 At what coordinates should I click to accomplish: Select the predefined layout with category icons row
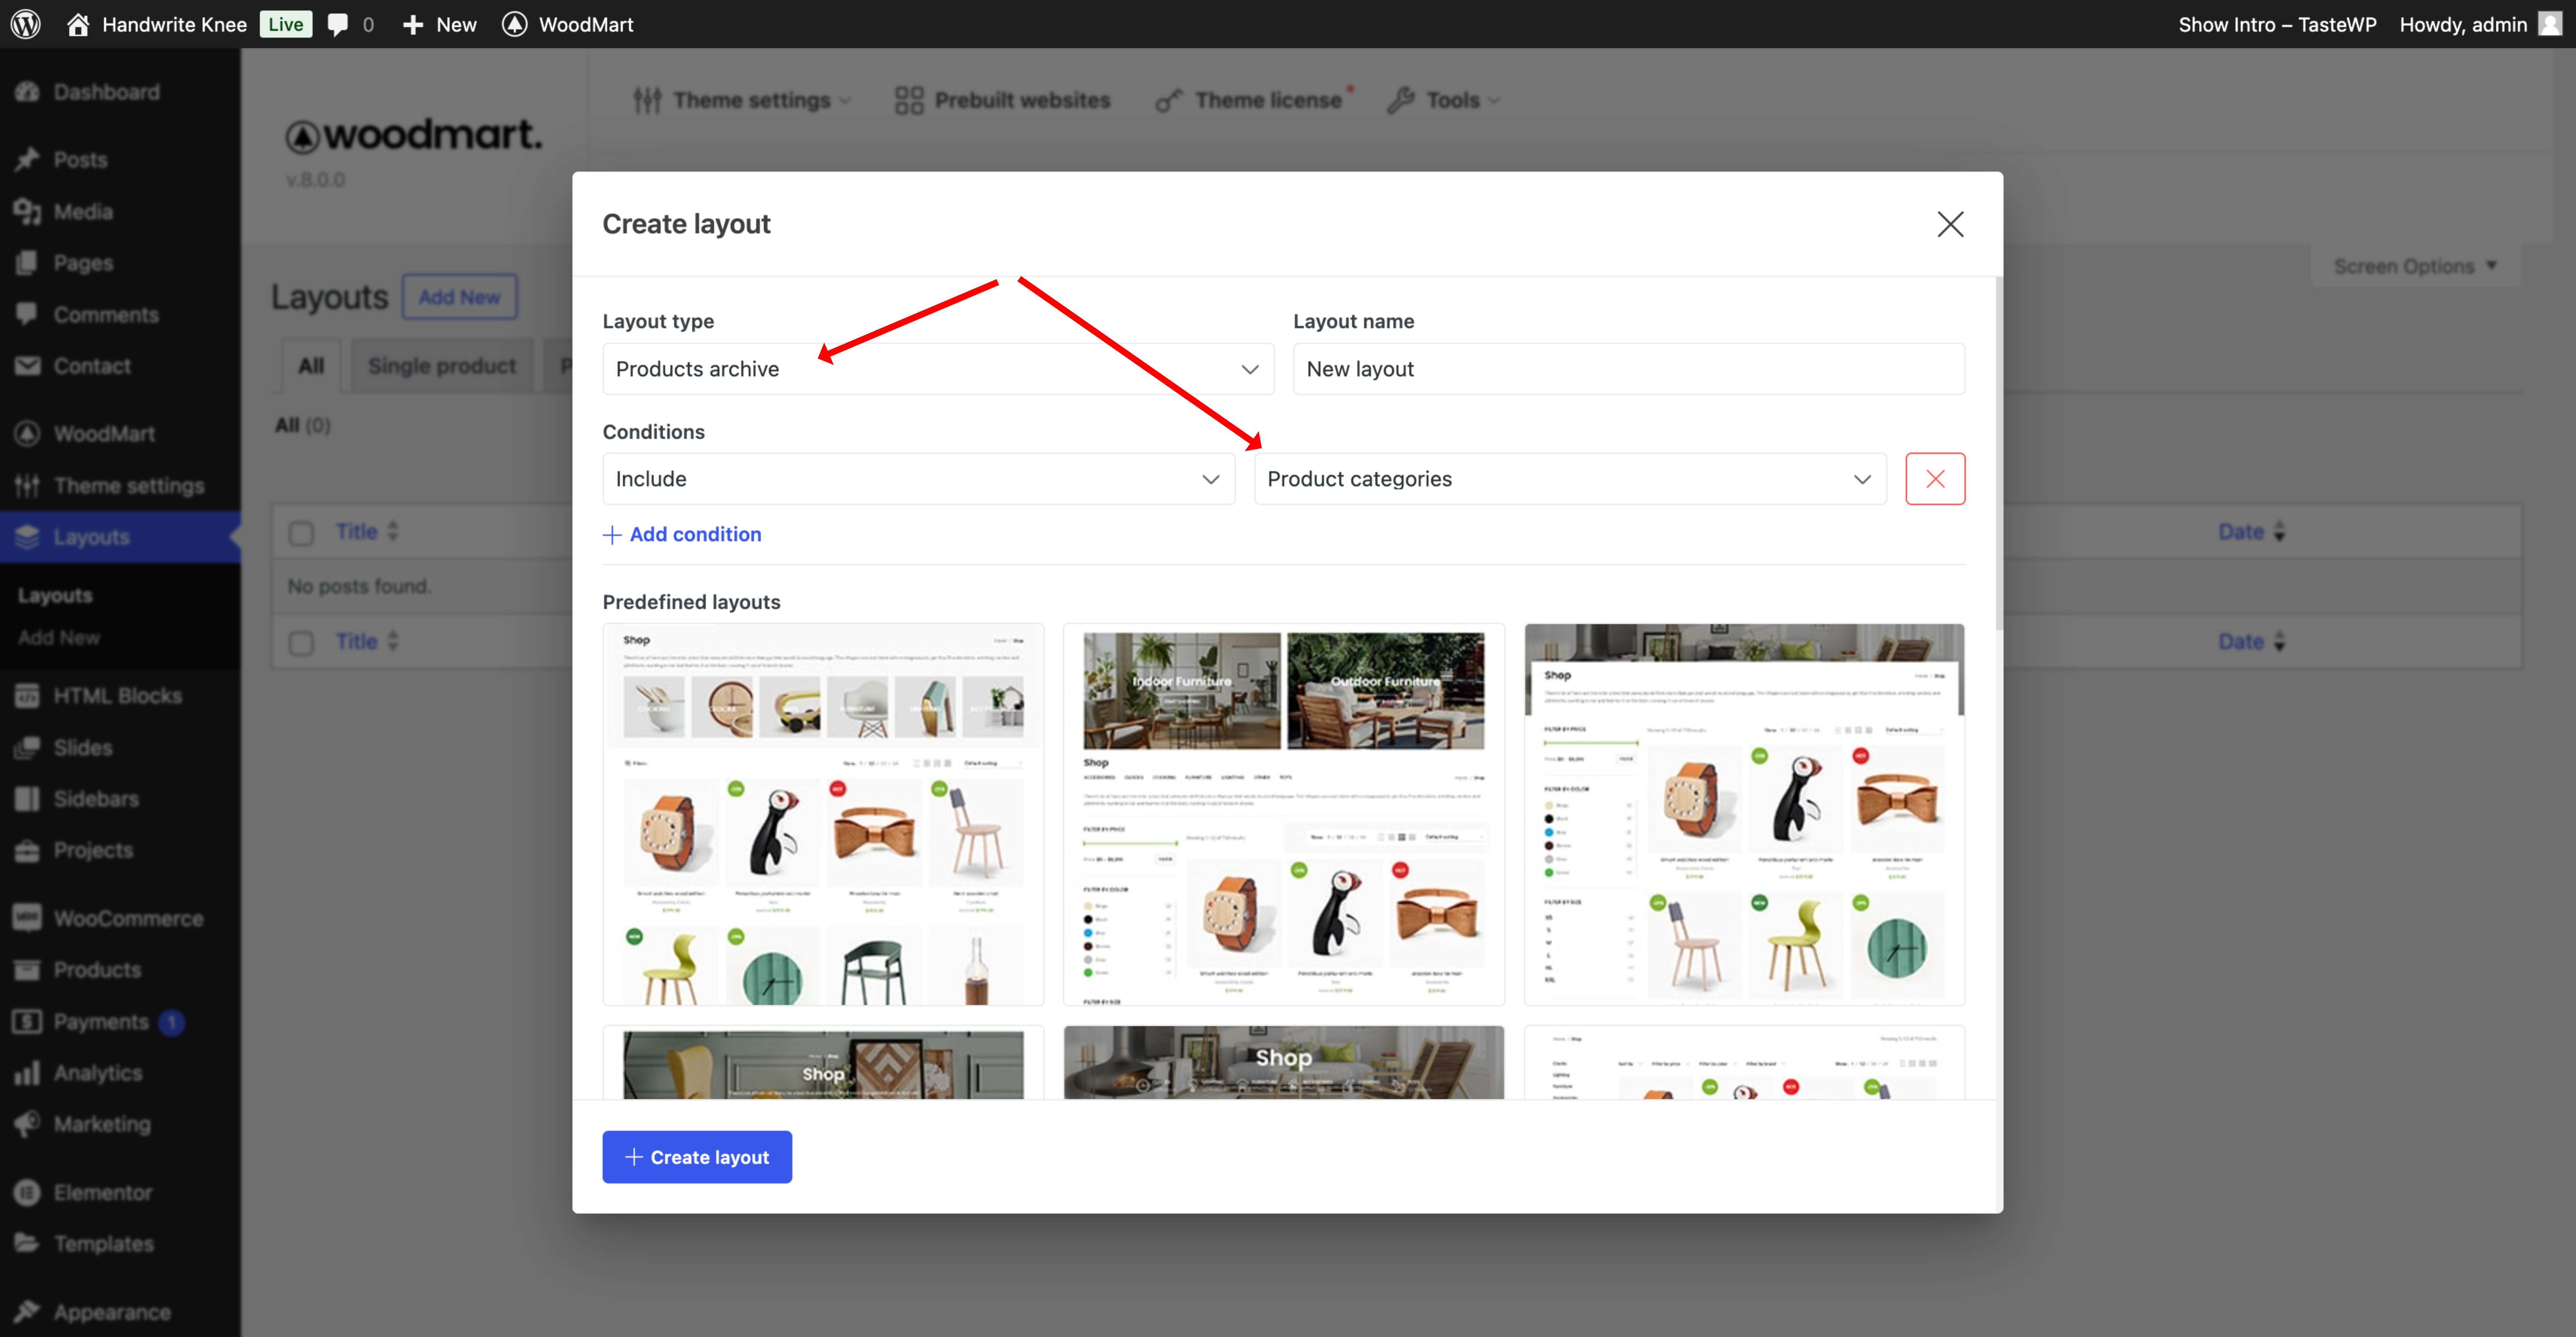[x=823, y=815]
